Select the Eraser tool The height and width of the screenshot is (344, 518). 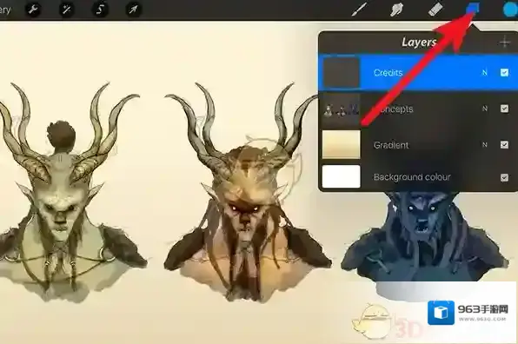[436, 9]
